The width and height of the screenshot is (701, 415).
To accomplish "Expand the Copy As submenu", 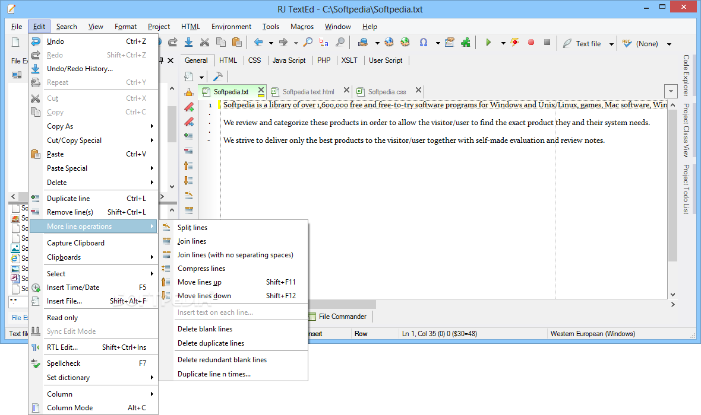I will (x=94, y=126).
